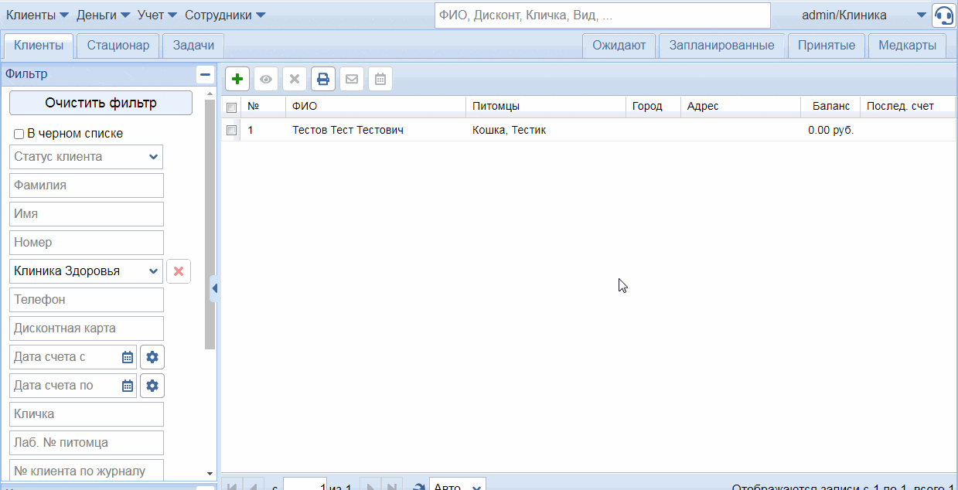
Task: Click the printer icon in toolbar
Action: [x=323, y=79]
